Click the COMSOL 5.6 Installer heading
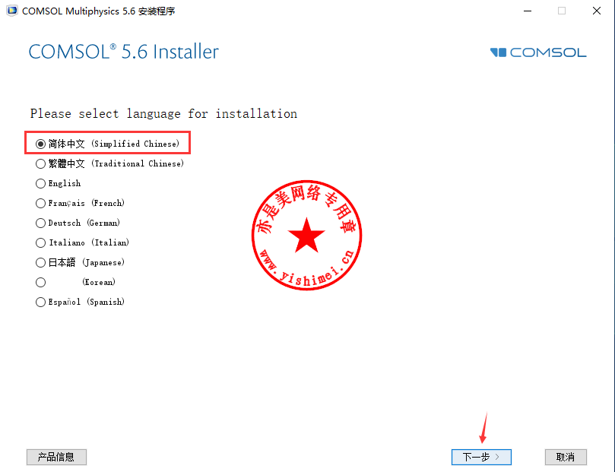Viewport: 615px width, 472px height. 124,52
